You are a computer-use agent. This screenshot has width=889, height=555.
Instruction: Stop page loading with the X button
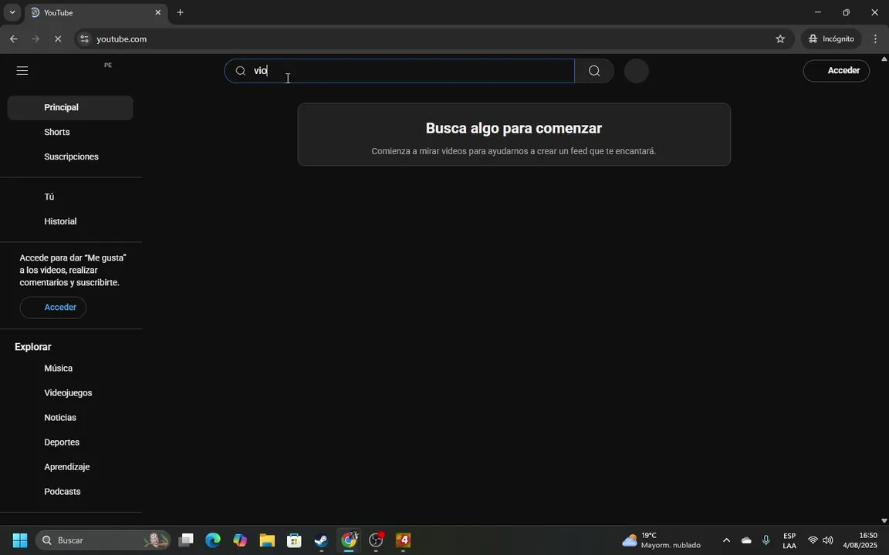pos(58,39)
